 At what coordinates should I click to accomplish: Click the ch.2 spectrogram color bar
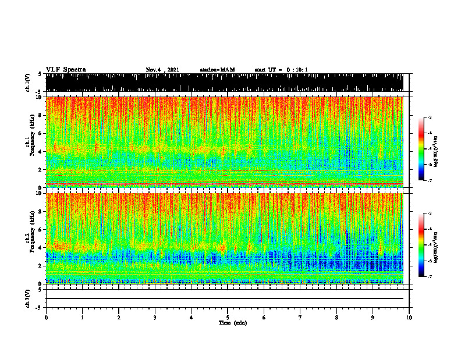421,245
